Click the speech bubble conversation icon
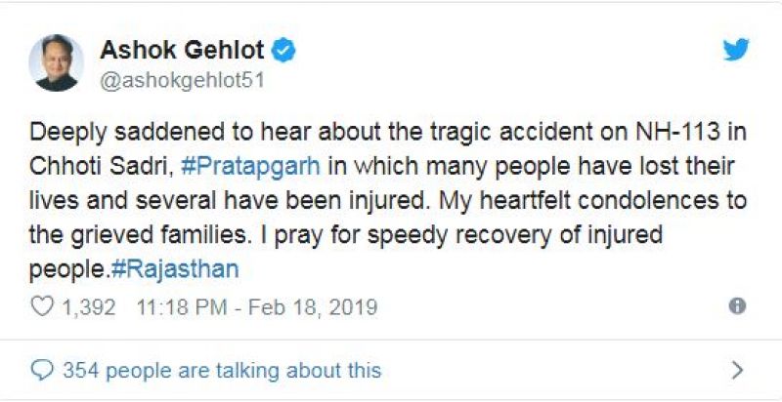Viewport: 782px width, 402px height. (42, 370)
